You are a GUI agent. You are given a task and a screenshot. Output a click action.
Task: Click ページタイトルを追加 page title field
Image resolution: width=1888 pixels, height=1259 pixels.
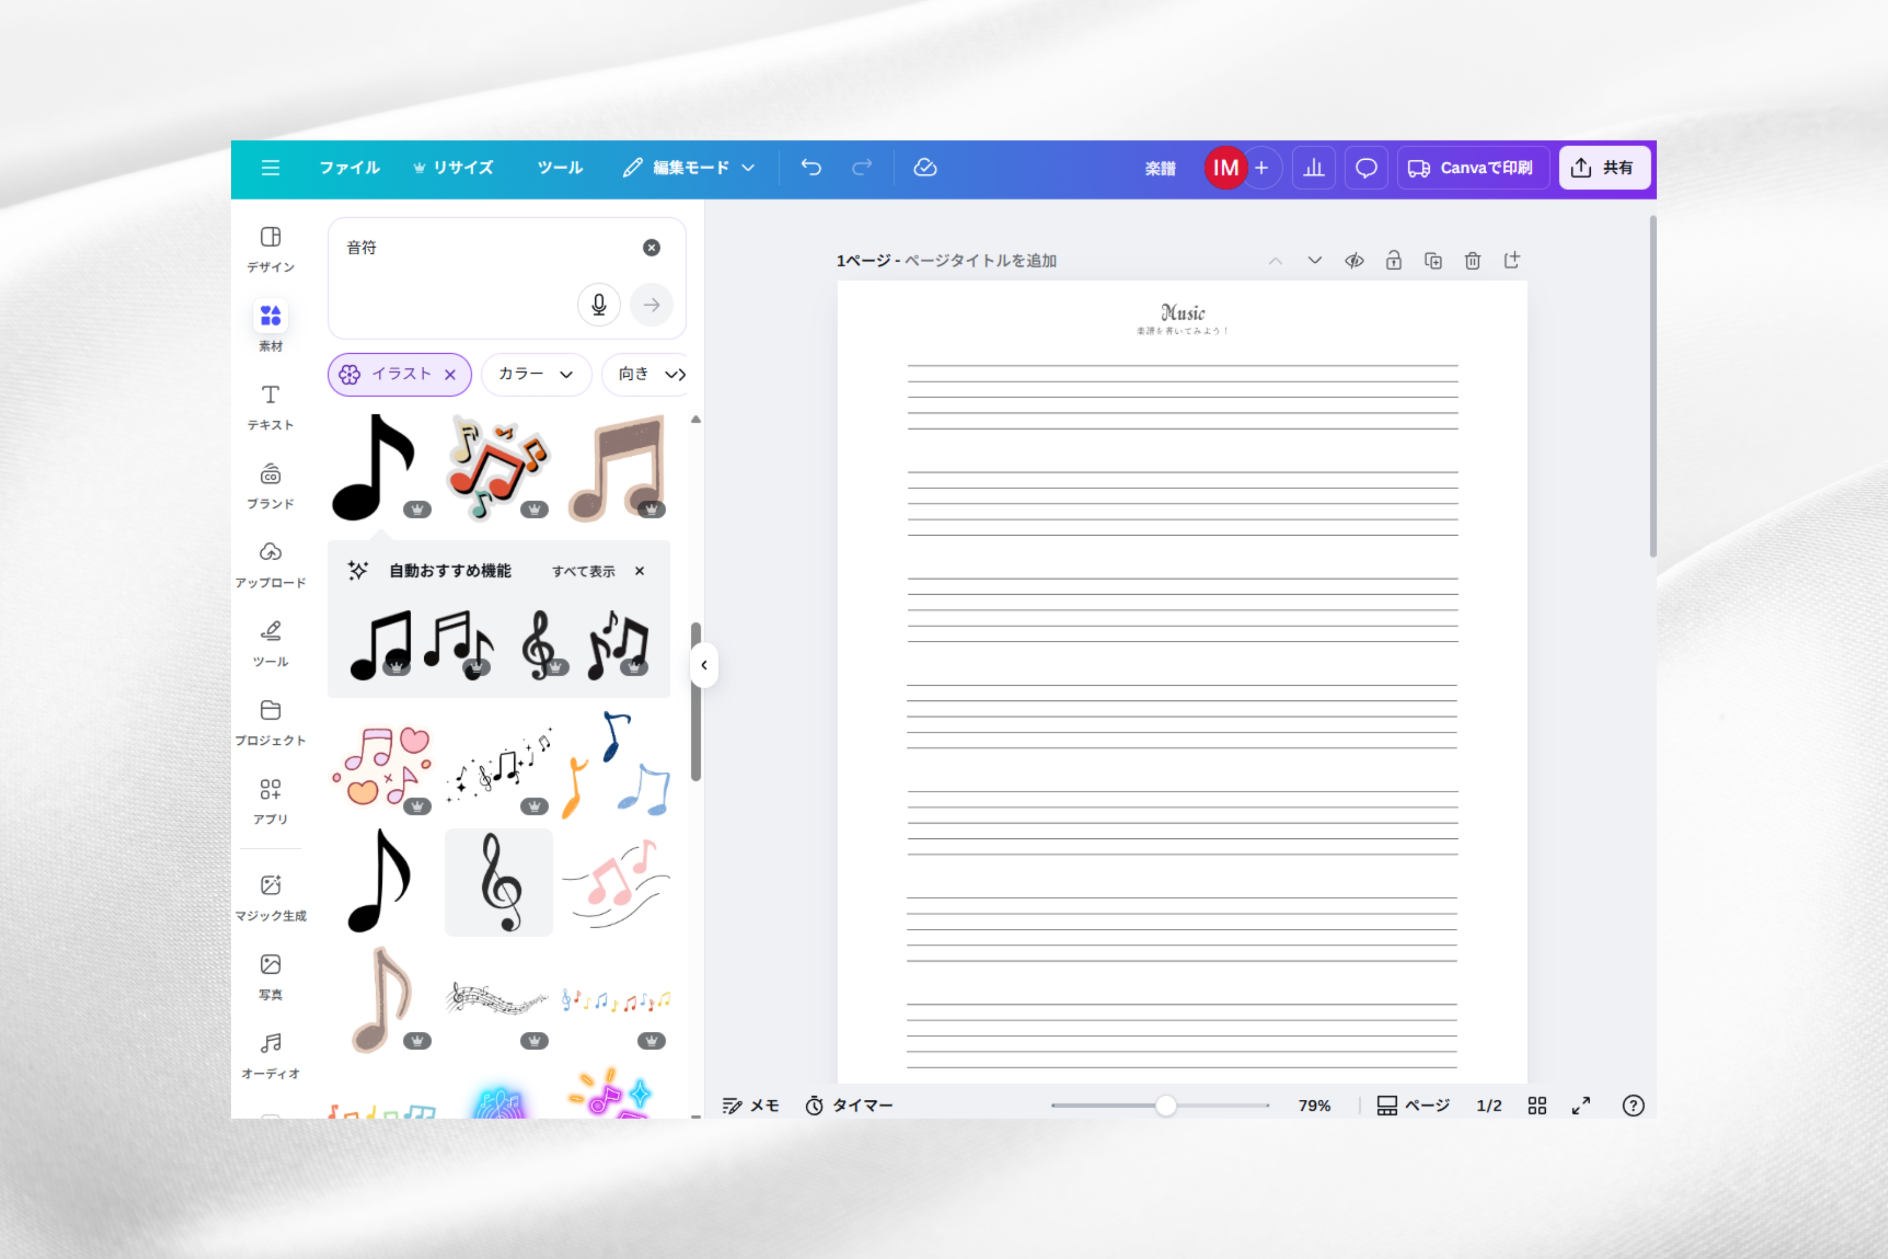(x=980, y=261)
